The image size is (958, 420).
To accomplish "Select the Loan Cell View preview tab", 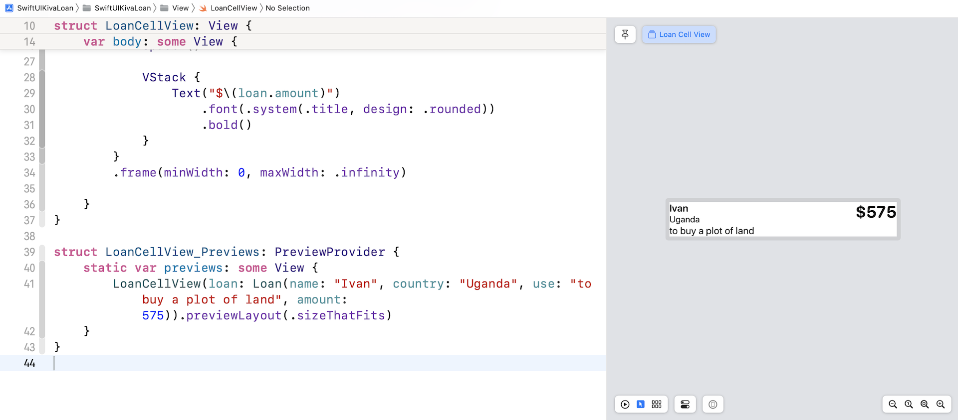I will pos(679,34).
